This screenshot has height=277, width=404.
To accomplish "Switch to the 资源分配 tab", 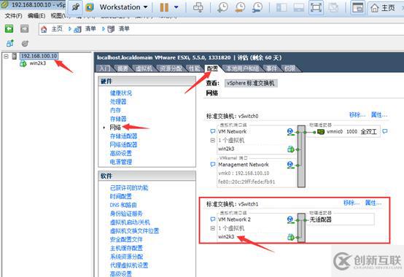I will [171, 69].
